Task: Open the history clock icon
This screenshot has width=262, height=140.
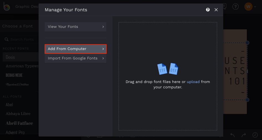Action: pos(255,135)
